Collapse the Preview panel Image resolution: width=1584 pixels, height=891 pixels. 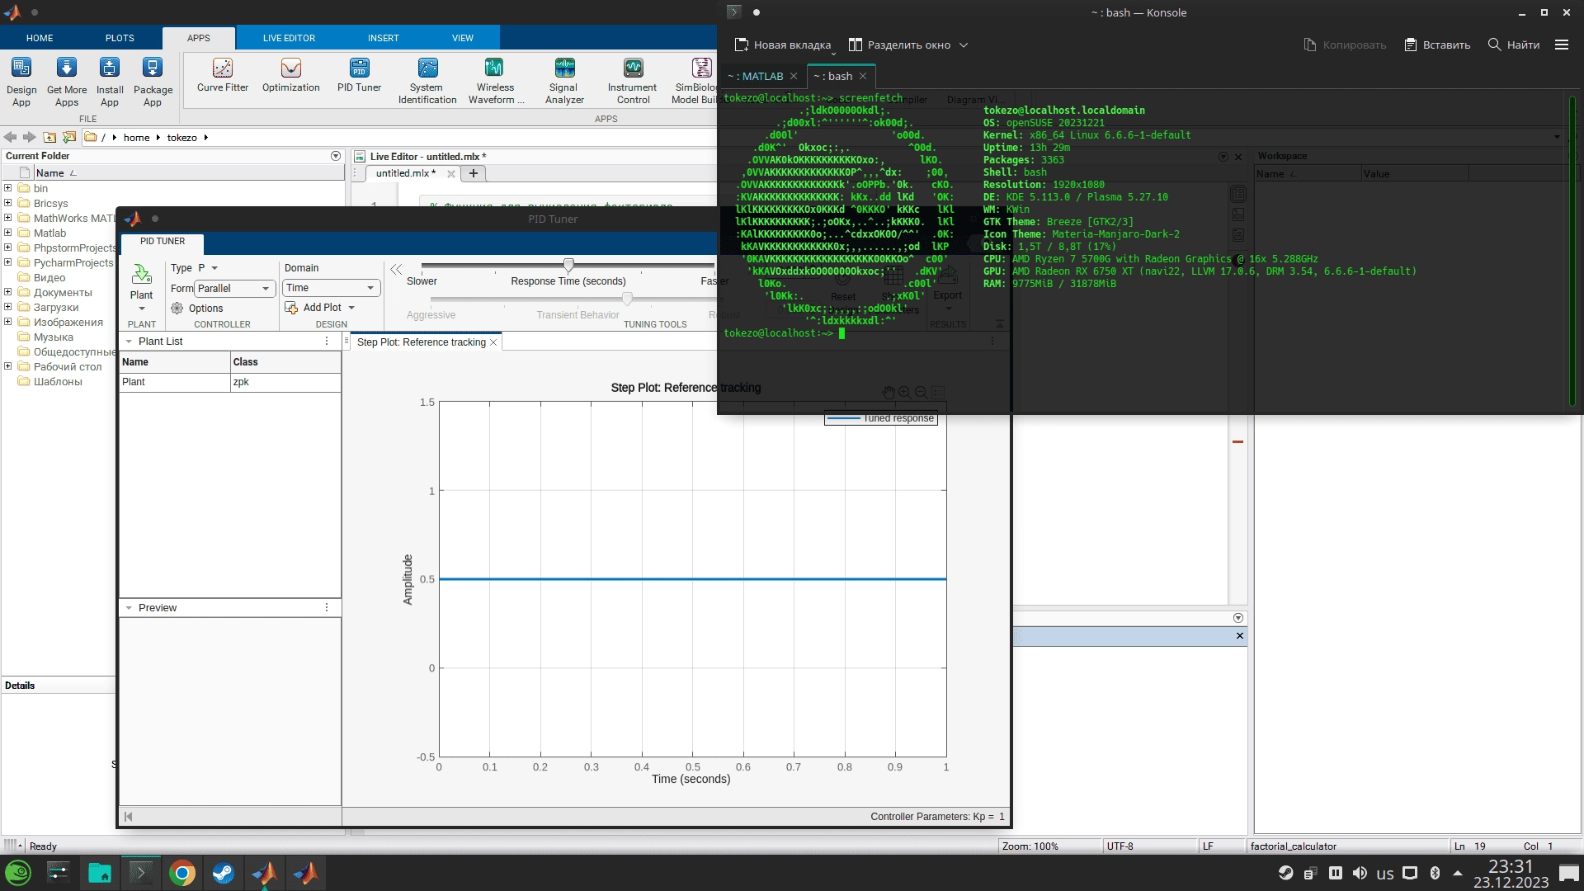click(x=129, y=608)
